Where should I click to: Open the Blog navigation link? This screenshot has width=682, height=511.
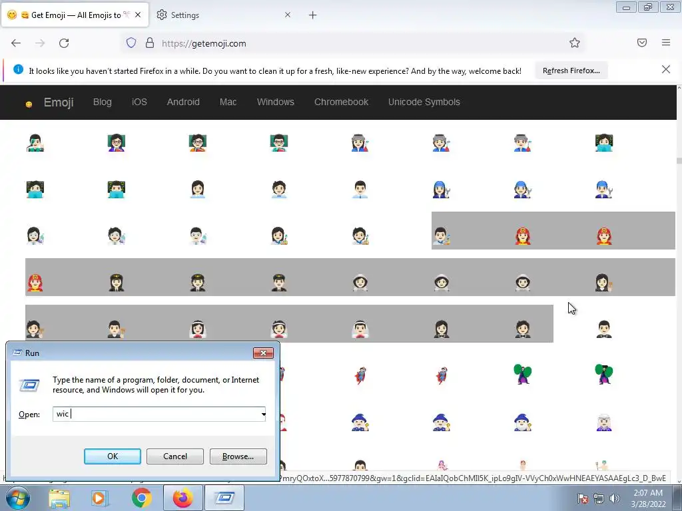coord(102,102)
